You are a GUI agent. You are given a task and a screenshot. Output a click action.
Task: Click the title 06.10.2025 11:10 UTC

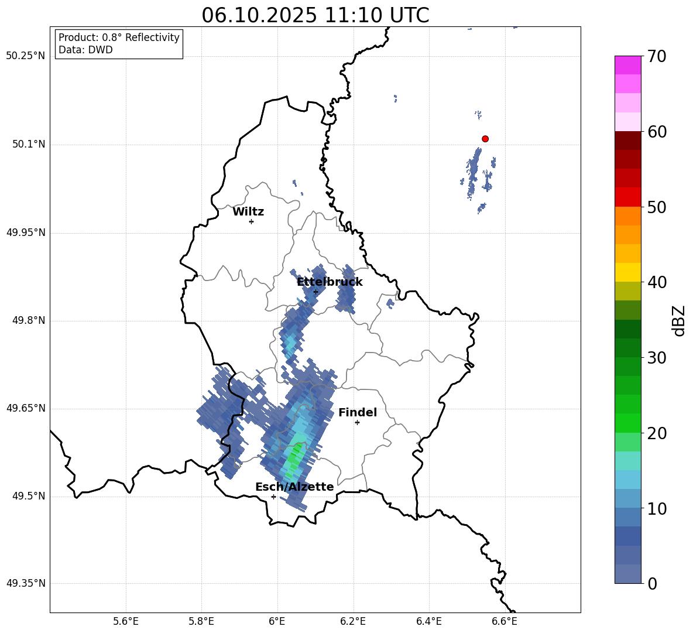point(315,15)
